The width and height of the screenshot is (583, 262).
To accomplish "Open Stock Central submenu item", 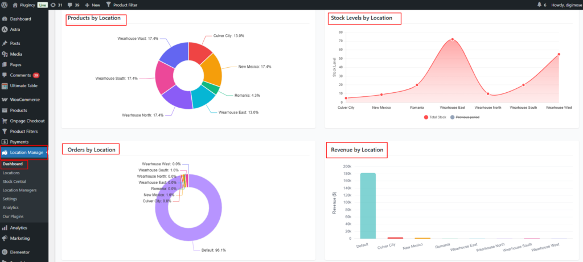I will pyautogui.click(x=16, y=181).
